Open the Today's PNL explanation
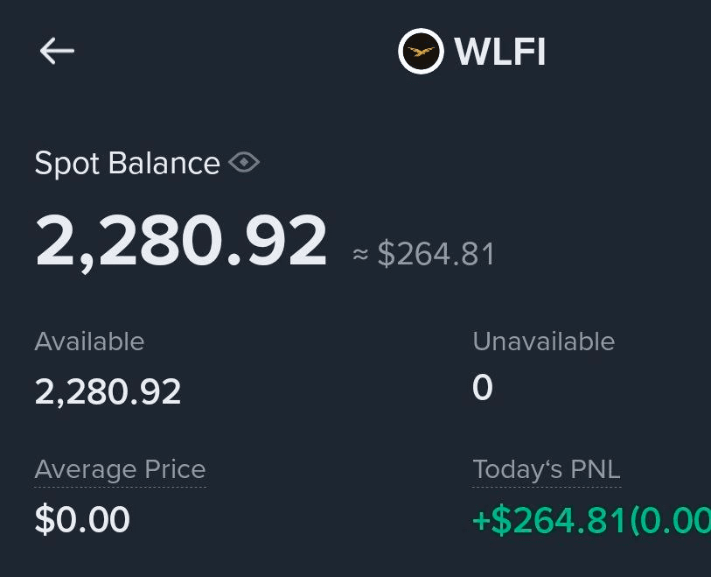Viewport: 711px width, 577px height. (546, 469)
